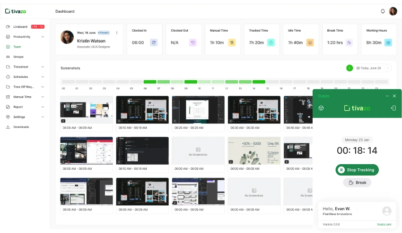Click the cube icon in tracker widget

321,108
